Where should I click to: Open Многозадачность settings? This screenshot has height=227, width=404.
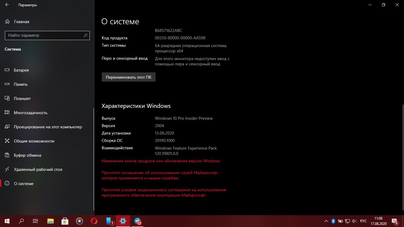click(47, 113)
